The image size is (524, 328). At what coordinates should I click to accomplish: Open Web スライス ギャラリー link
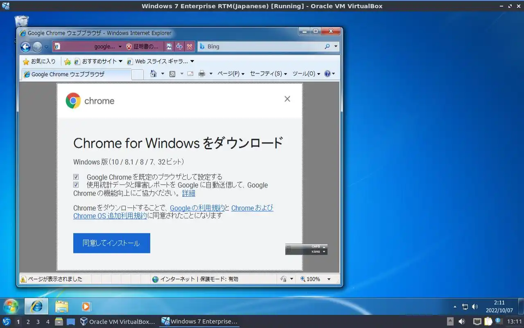pos(160,61)
